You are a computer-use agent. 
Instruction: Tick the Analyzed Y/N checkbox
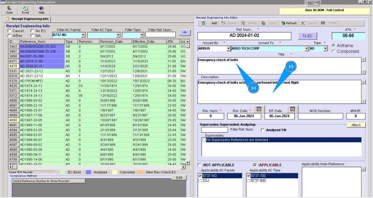tap(263, 130)
